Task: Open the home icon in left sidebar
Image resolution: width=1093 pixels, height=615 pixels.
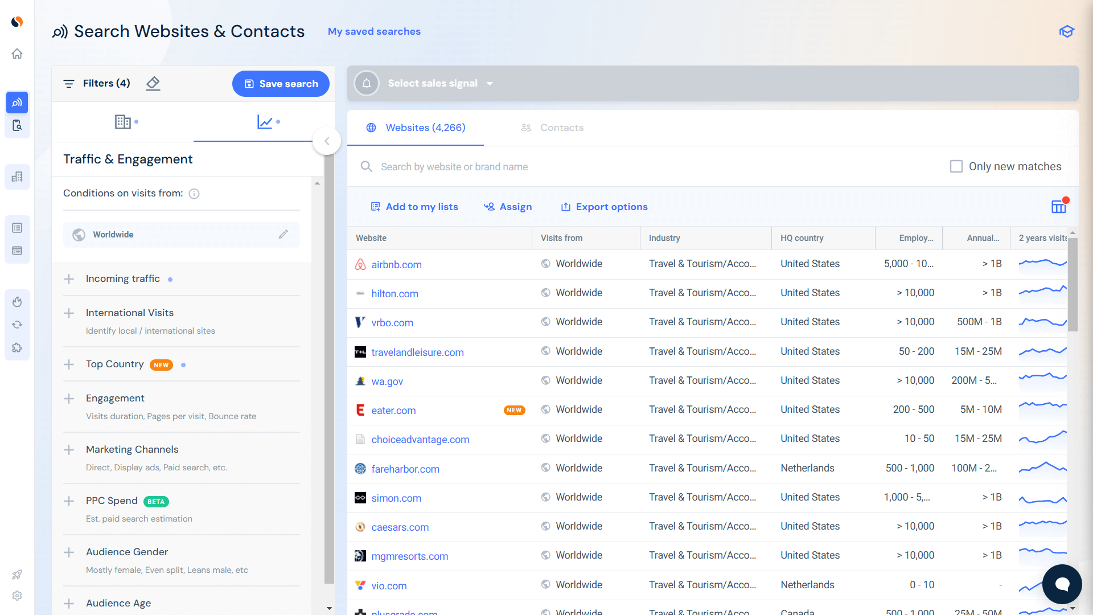Action: click(17, 54)
